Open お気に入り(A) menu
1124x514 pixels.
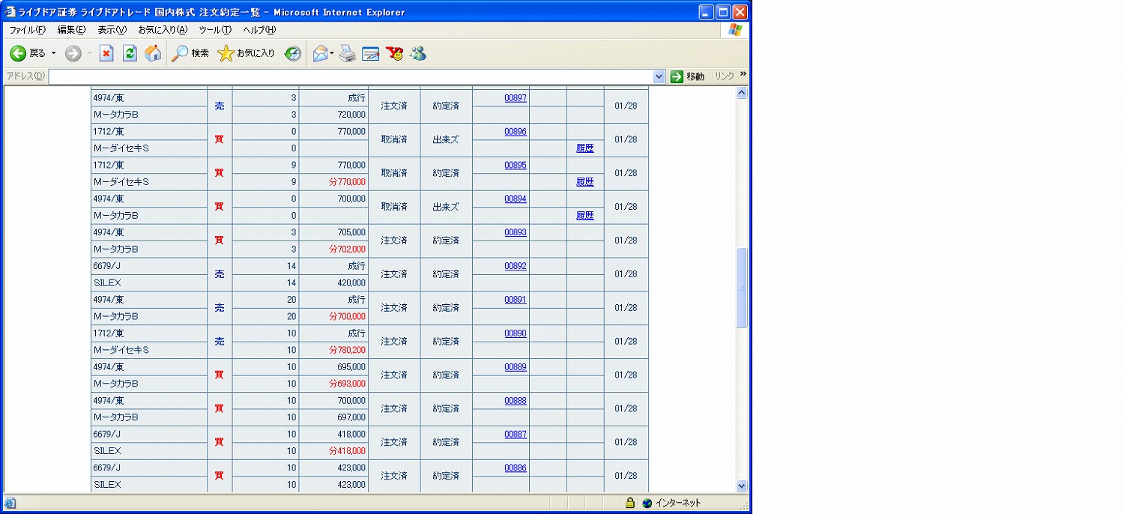tap(163, 30)
